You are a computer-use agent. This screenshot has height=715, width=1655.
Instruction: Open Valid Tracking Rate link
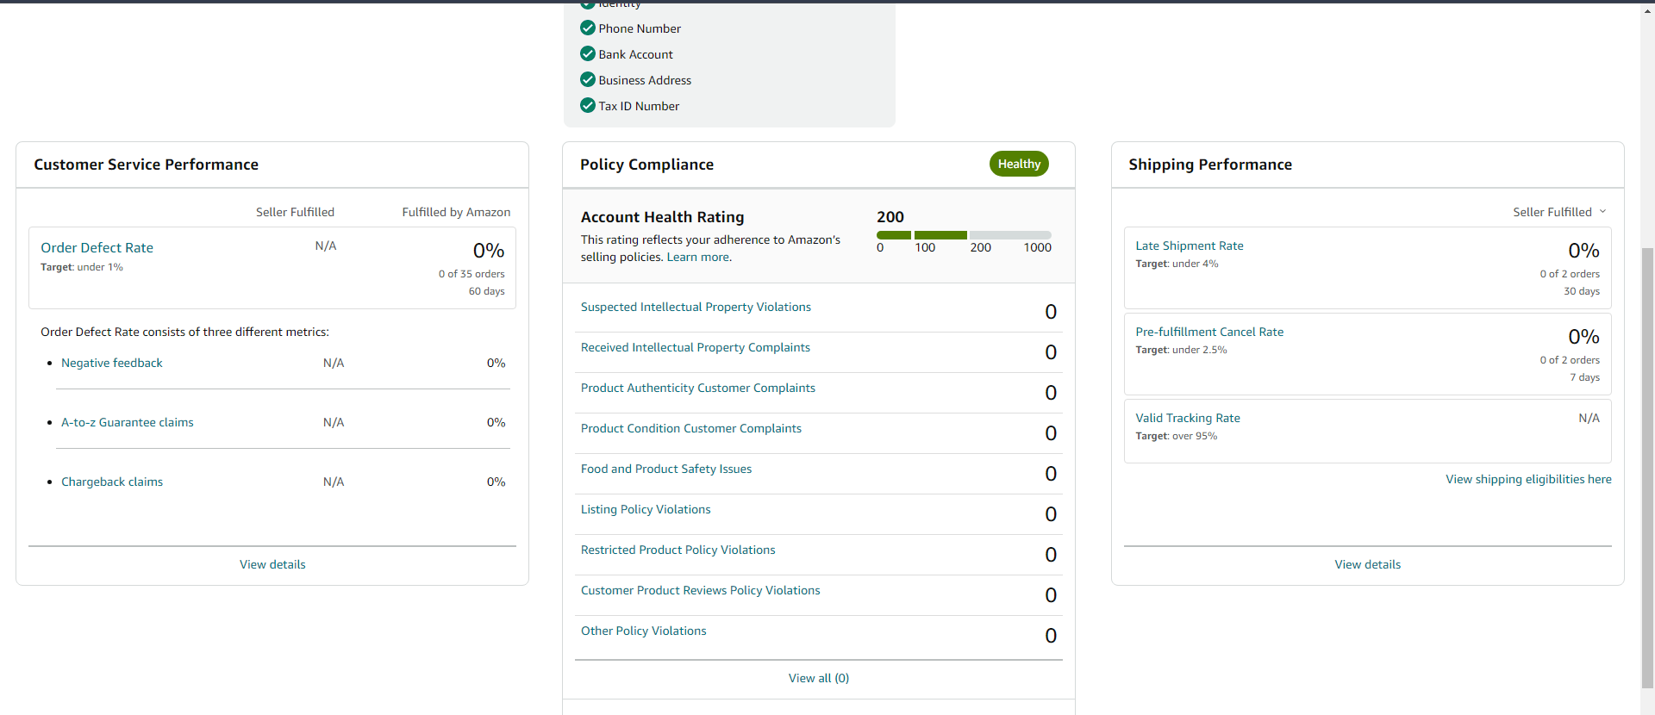pyautogui.click(x=1188, y=418)
